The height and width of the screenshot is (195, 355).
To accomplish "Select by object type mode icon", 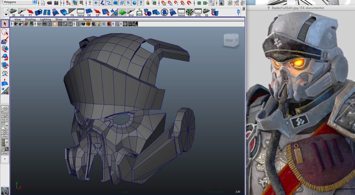I will click(75, 3).
